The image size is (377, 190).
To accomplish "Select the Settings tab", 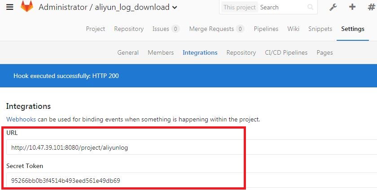I will tap(353, 29).
